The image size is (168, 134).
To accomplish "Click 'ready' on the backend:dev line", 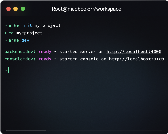I will click(45, 52).
